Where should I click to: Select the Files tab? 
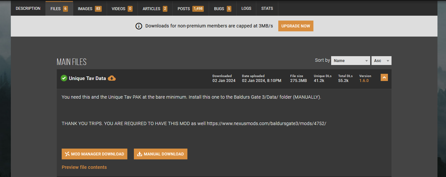point(59,9)
